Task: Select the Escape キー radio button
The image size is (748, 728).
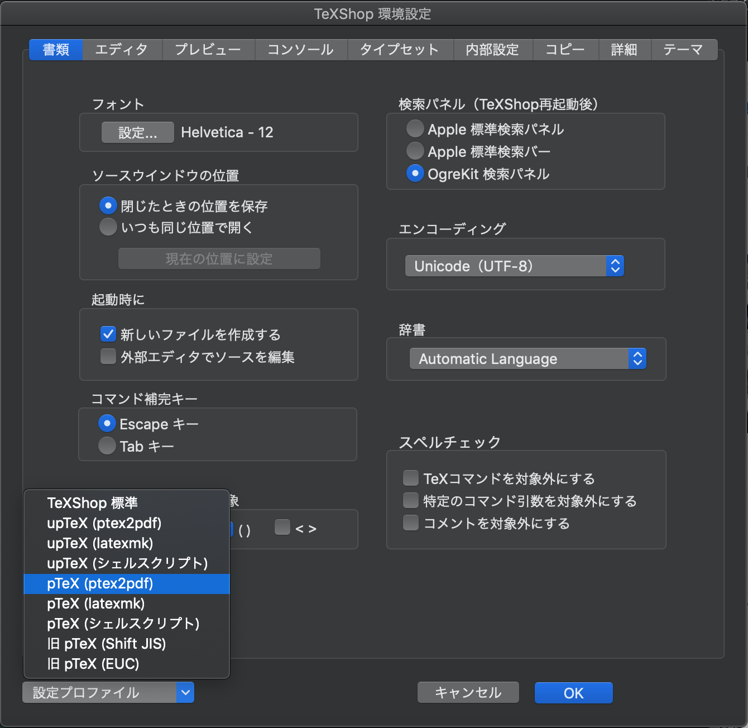Action: coord(107,424)
